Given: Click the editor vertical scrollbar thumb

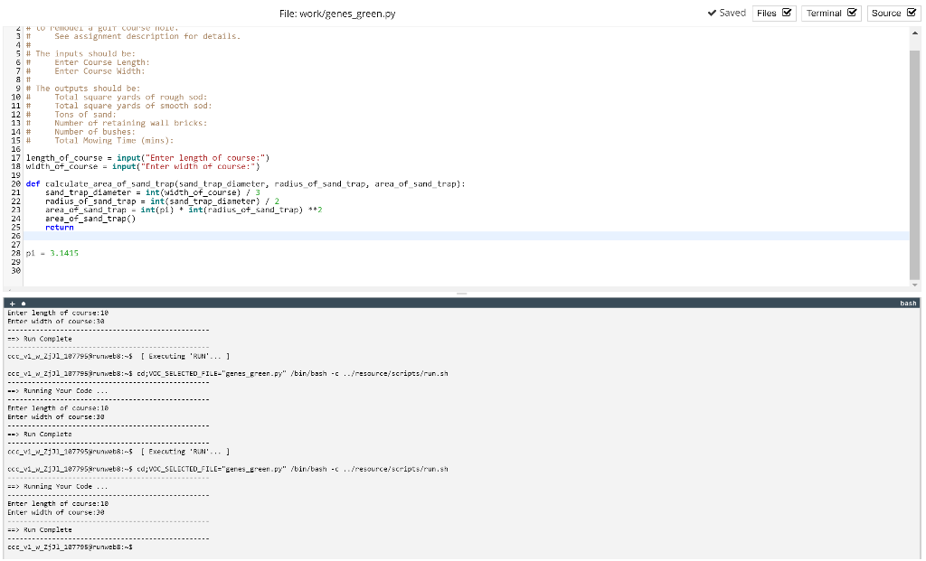Looking at the screenshot, I should pos(915,164).
